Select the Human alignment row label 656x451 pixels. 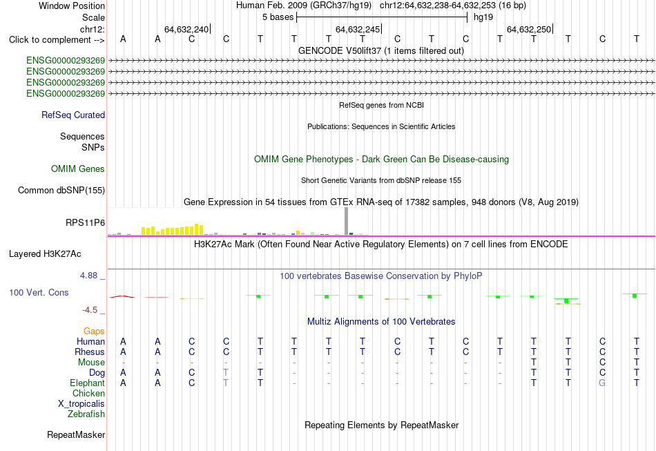click(90, 341)
